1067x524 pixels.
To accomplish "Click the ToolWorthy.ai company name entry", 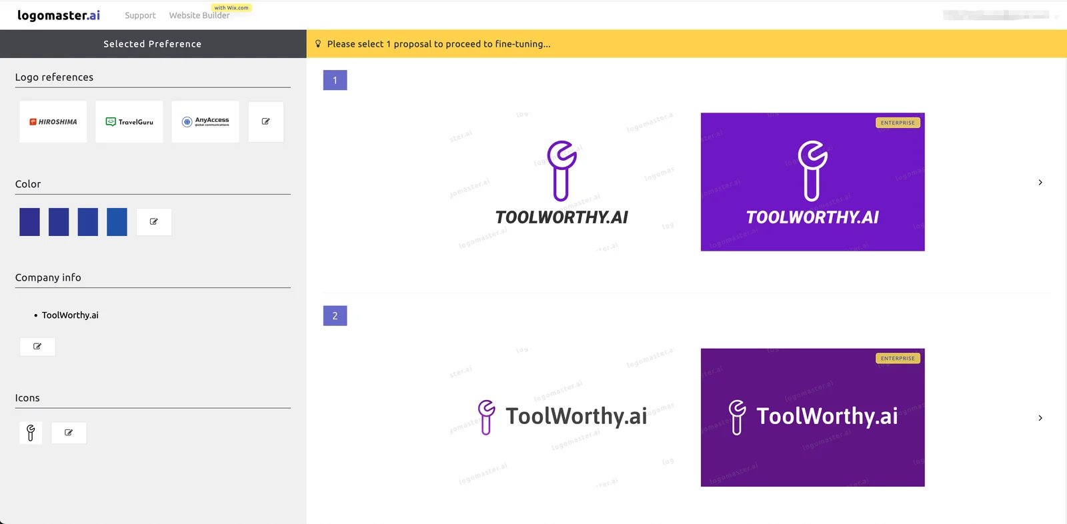I will [x=70, y=315].
